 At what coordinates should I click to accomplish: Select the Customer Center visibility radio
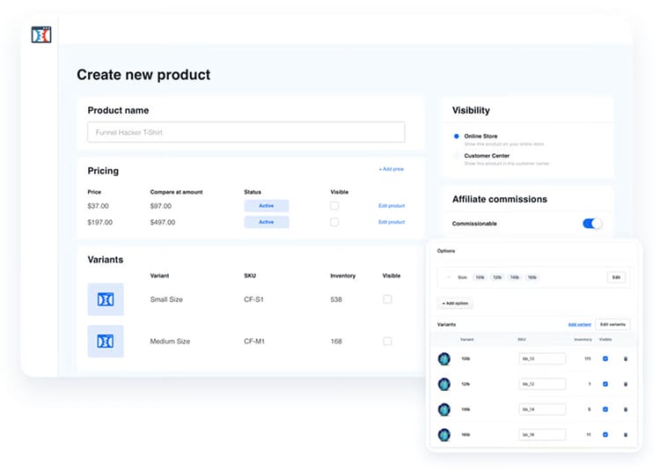click(456, 156)
